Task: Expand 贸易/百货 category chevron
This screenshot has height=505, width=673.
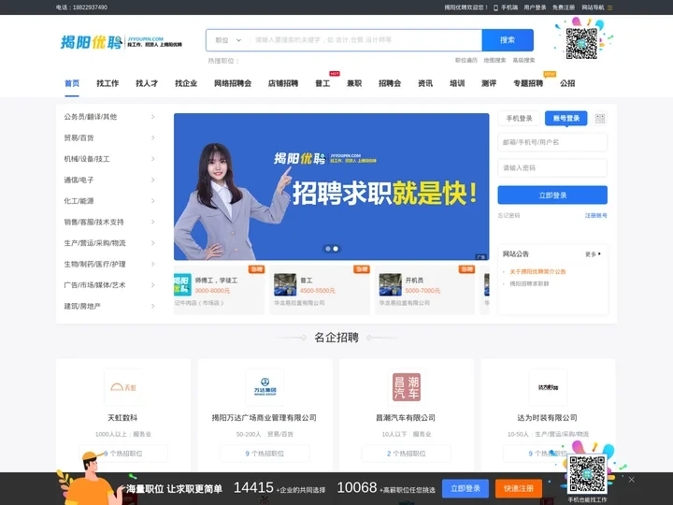Action: coord(152,137)
